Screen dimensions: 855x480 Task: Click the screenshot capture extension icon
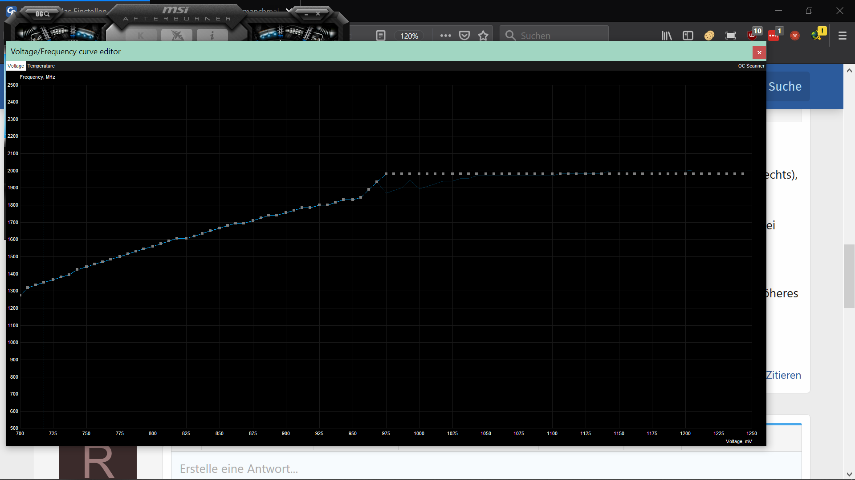pyautogui.click(x=731, y=36)
